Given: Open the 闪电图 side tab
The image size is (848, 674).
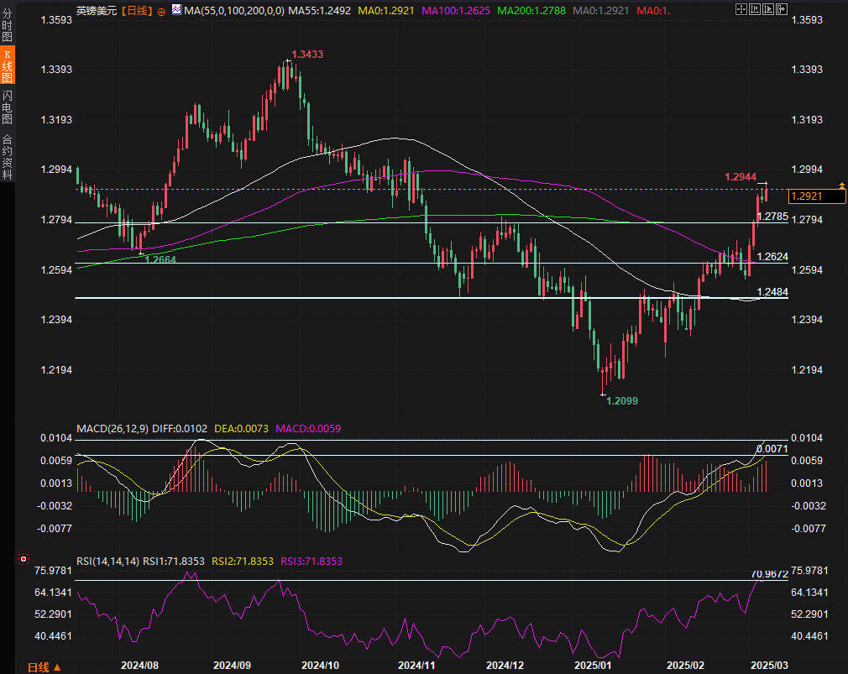Looking at the screenshot, I should 7,105.
